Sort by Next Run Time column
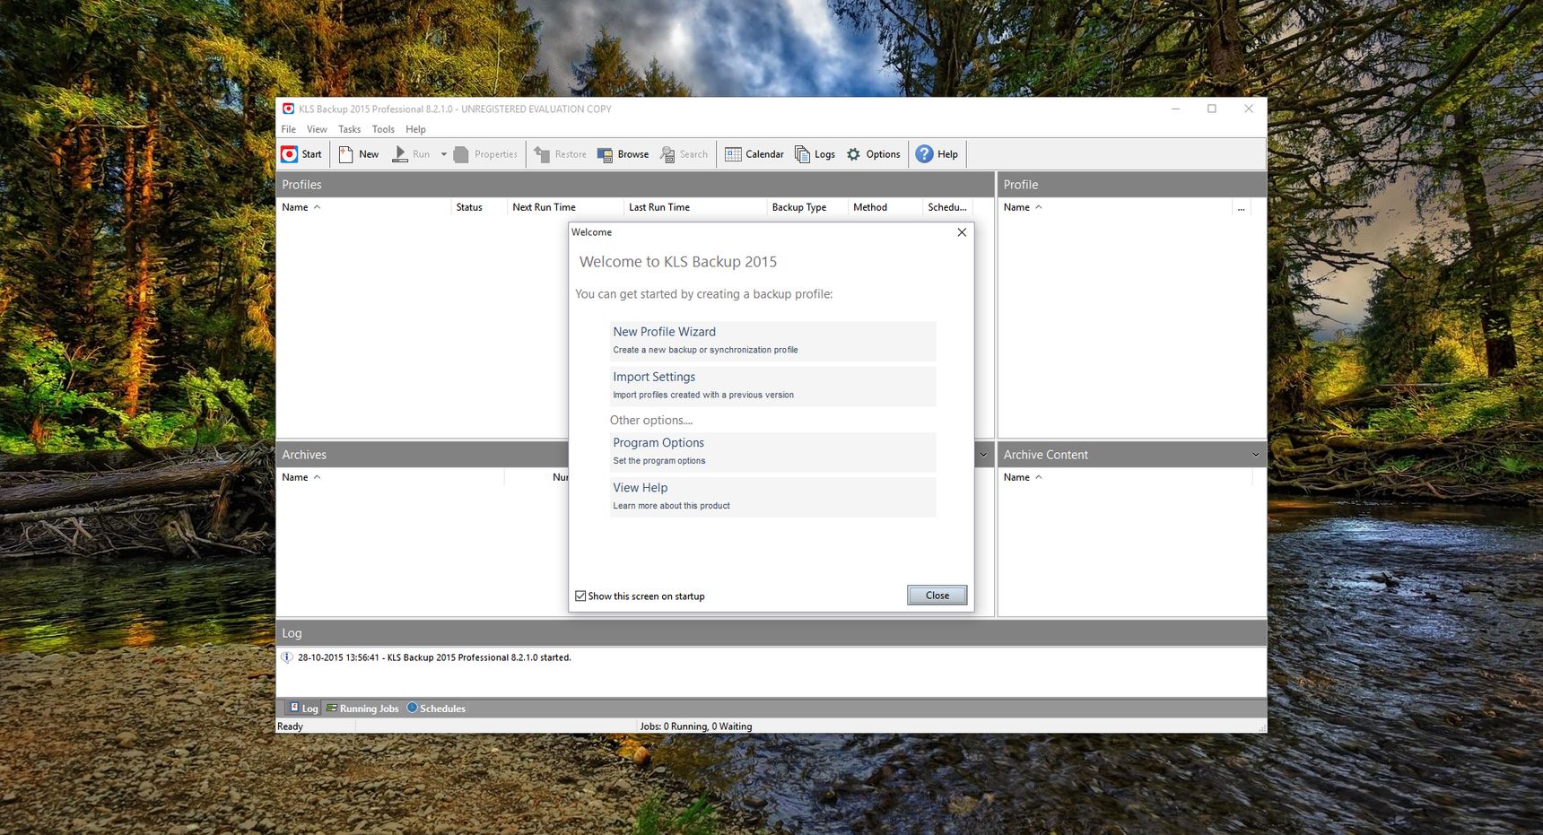Screen dimensions: 1543x835 coord(564,207)
